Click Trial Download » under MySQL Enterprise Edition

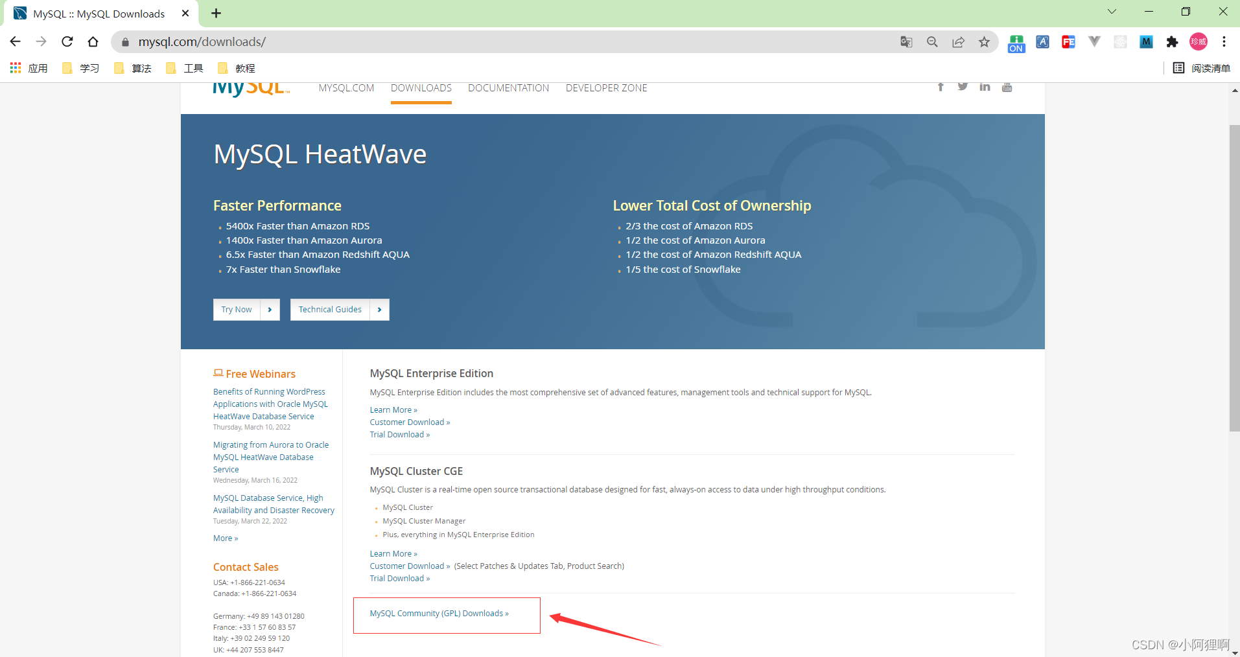tap(400, 435)
